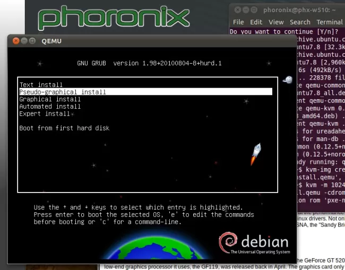Viewport: 345px width, 270px height.
Task: Select Boot from first hard disk
Action: 64,128
